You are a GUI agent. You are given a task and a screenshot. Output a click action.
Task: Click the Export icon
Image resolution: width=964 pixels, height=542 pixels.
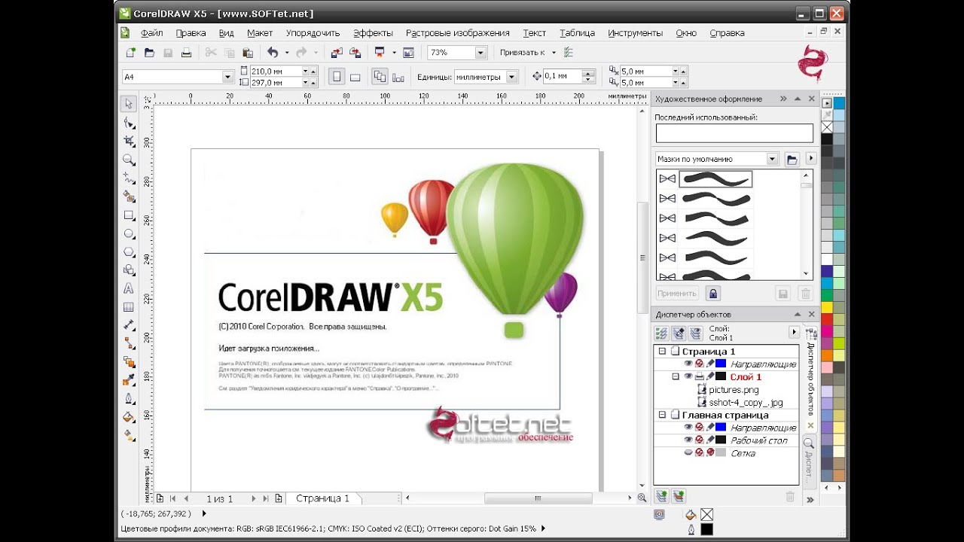[354, 53]
